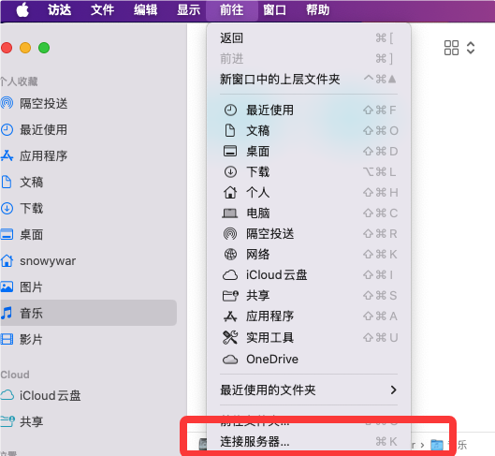495x456 pixels.
Task: Close the 前往 menu in menu bar
Action: [232, 10]
